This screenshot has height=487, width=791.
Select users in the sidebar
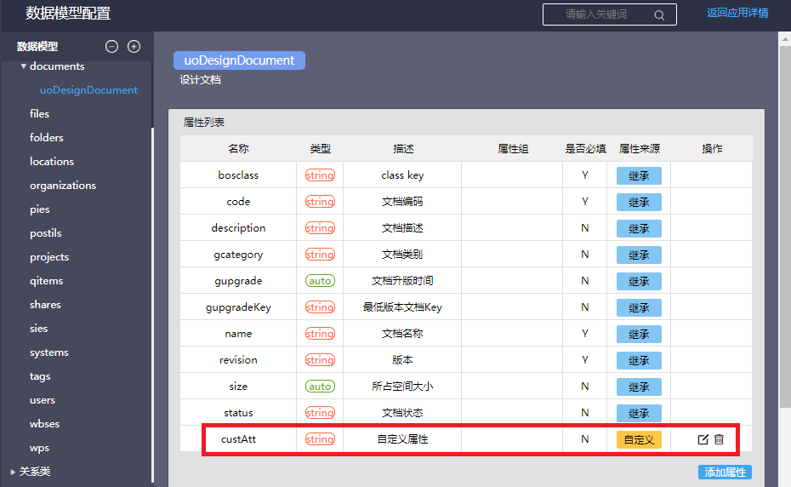point(43,400)
